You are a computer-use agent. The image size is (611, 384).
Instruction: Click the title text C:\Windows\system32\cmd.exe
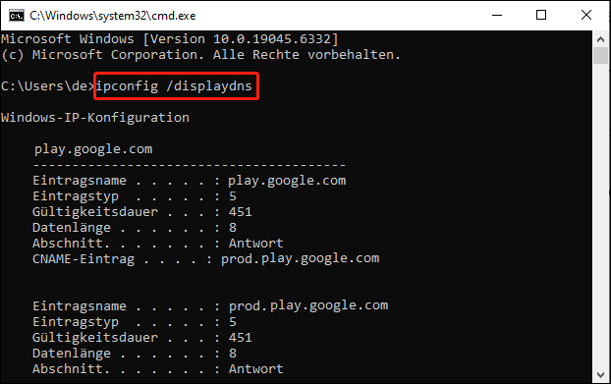coord(113,16)
